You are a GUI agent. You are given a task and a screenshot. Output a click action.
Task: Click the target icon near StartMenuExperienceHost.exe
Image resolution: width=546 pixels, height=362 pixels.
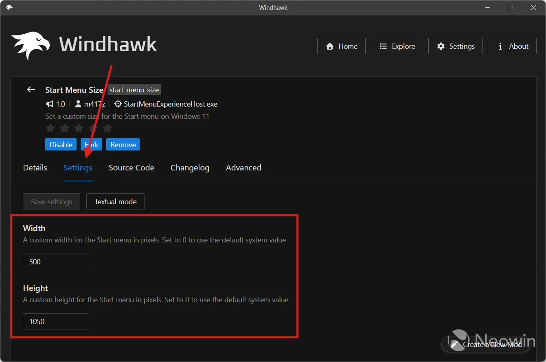pos(118,104)
